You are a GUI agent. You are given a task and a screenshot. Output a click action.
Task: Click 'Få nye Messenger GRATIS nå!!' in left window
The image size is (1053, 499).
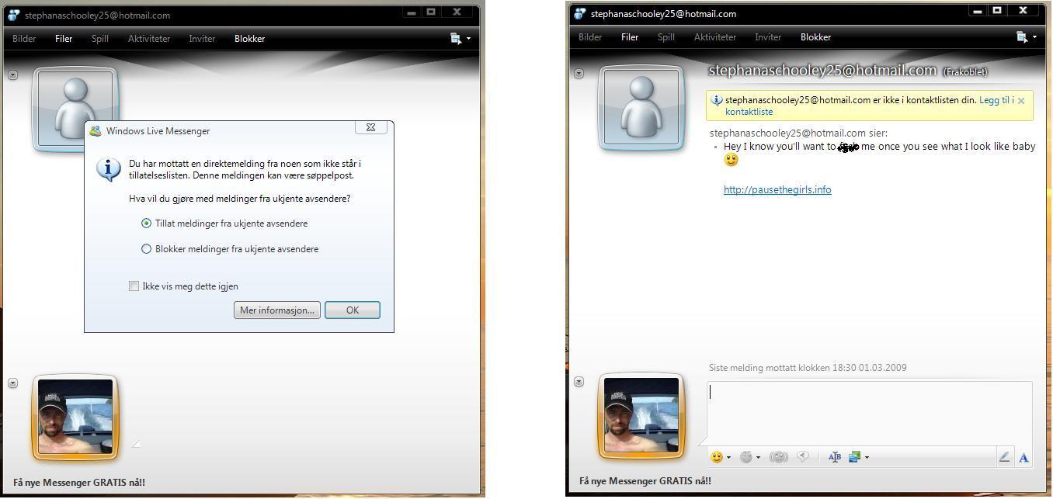79,483
